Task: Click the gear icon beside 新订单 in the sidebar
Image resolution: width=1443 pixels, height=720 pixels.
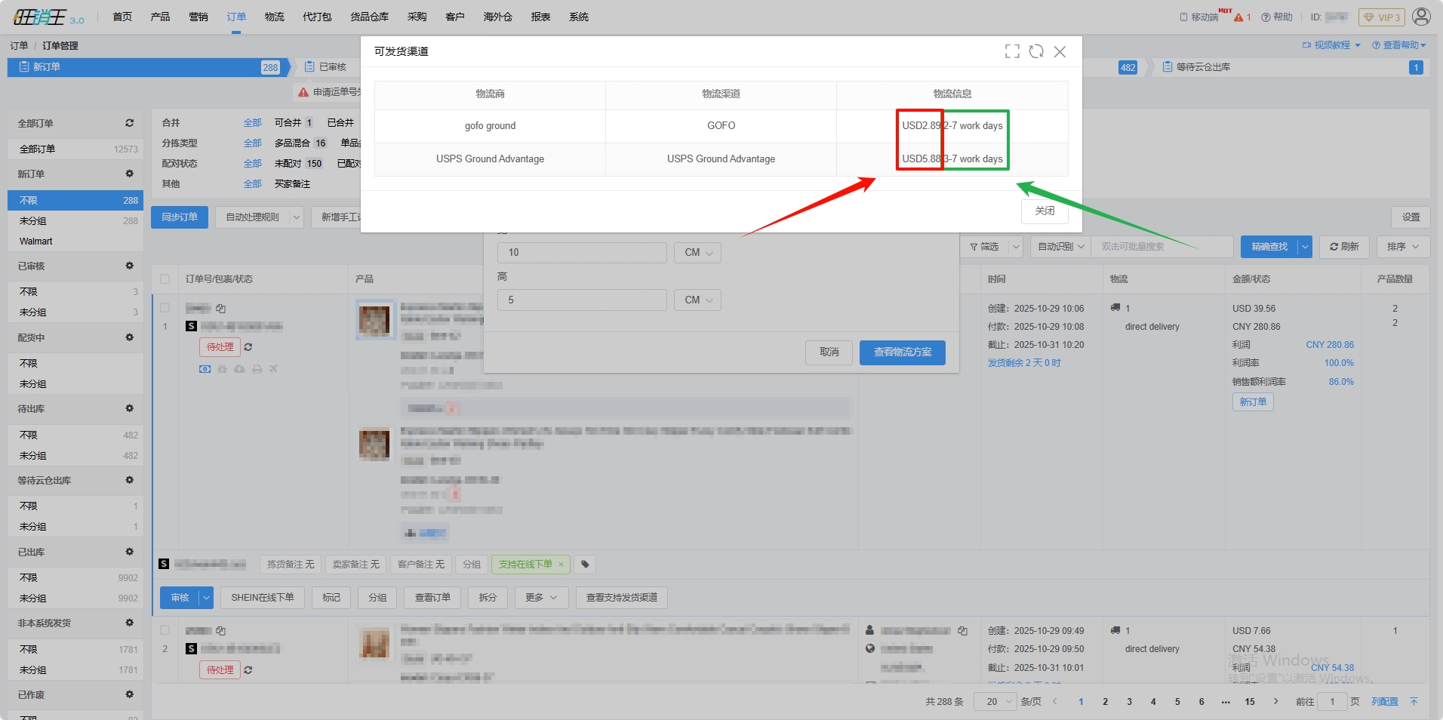Action: coord(129,174)
